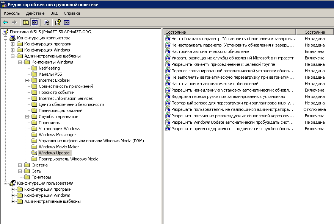Click the Отключена state value
334x224 pixels.
coord(314,109)
